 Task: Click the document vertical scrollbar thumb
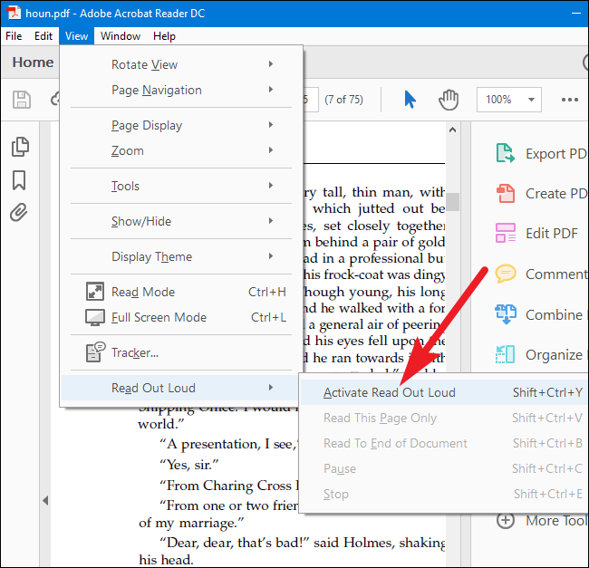point(452,201)
